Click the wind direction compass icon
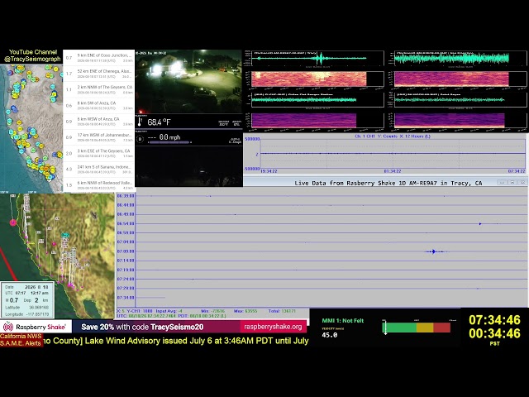Screen dimensions: 529x397 click(140, 139)
